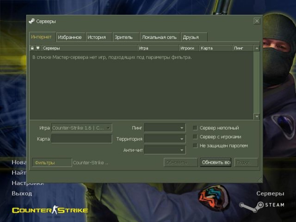Open Настройки in the main menu

pos(28,183)
